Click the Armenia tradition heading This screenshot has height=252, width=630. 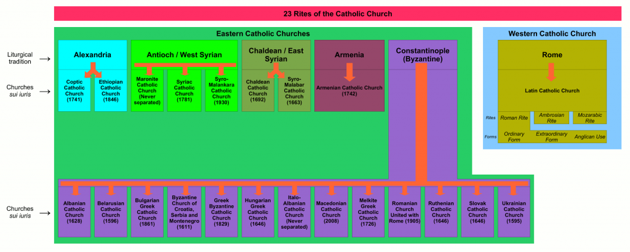pos(349,55)
